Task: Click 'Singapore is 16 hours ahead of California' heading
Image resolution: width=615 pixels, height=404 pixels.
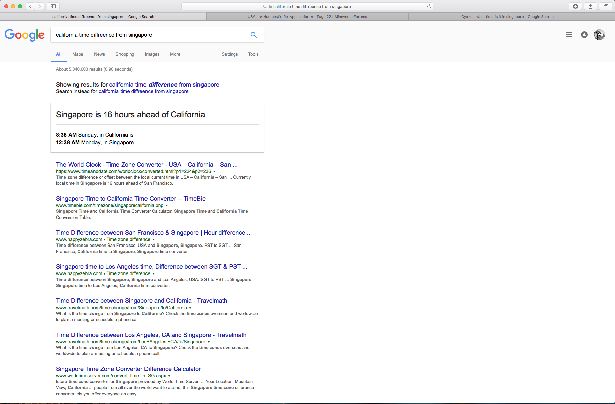Action: coord(130,115)
